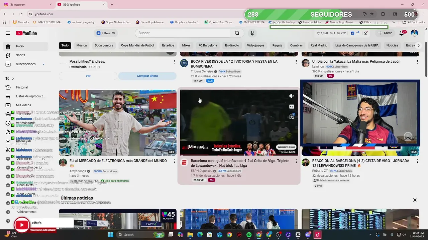Expand the Tú section chevron
Image resolution: width=428 pixels, height=240 pixels.
click(x=13, y=79)
